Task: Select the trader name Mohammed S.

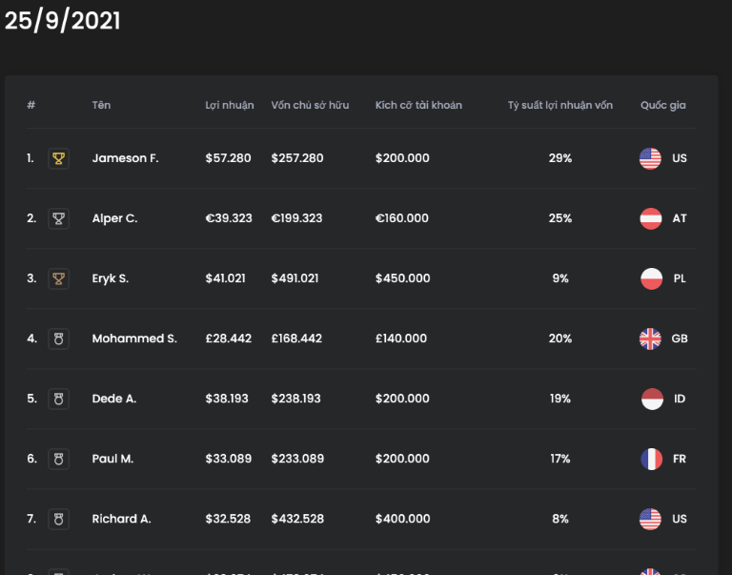Action: (x=134, y=339)
